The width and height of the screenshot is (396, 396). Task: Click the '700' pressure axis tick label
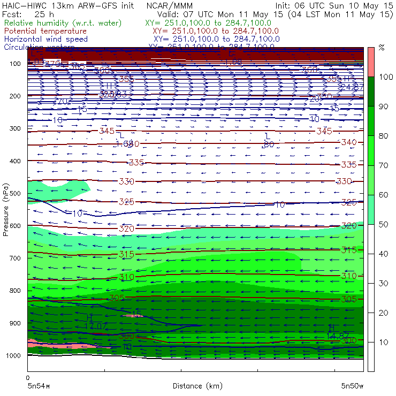click(x=15, y=258)
